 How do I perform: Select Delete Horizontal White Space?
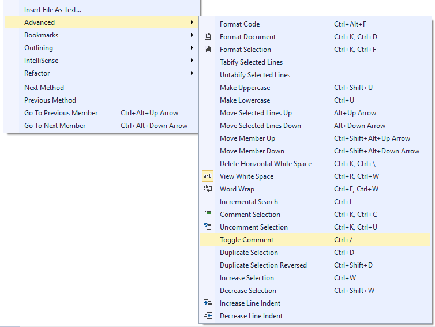(316, 164)
